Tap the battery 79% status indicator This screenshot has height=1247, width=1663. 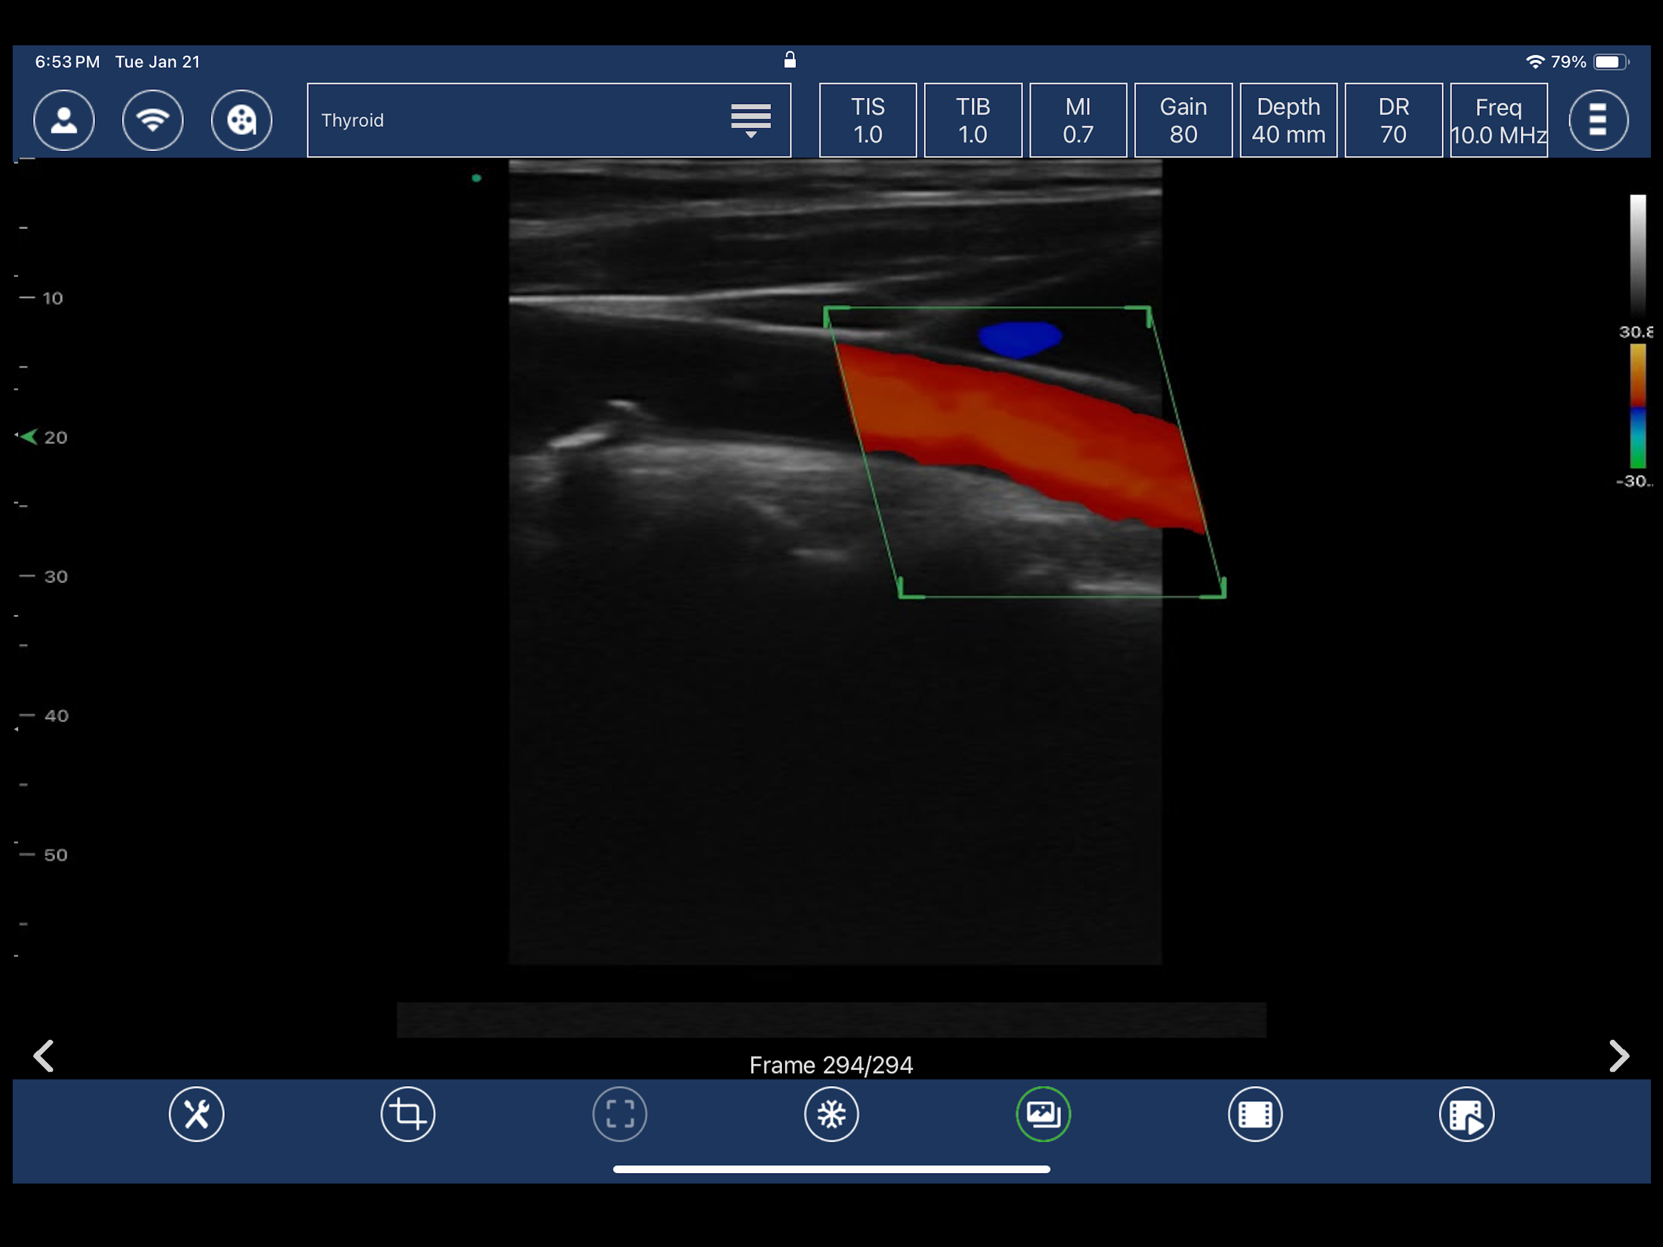(1589, 62)
